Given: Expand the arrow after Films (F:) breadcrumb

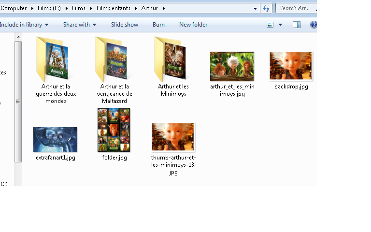Looking at the screenshot, I should point(67,9).
